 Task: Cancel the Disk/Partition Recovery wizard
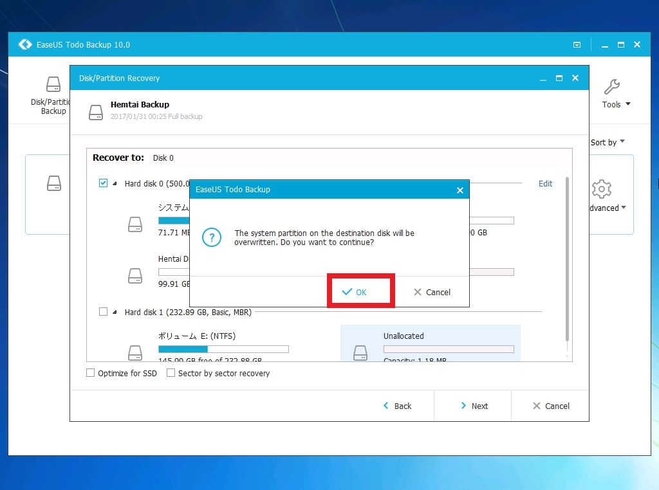551,406
